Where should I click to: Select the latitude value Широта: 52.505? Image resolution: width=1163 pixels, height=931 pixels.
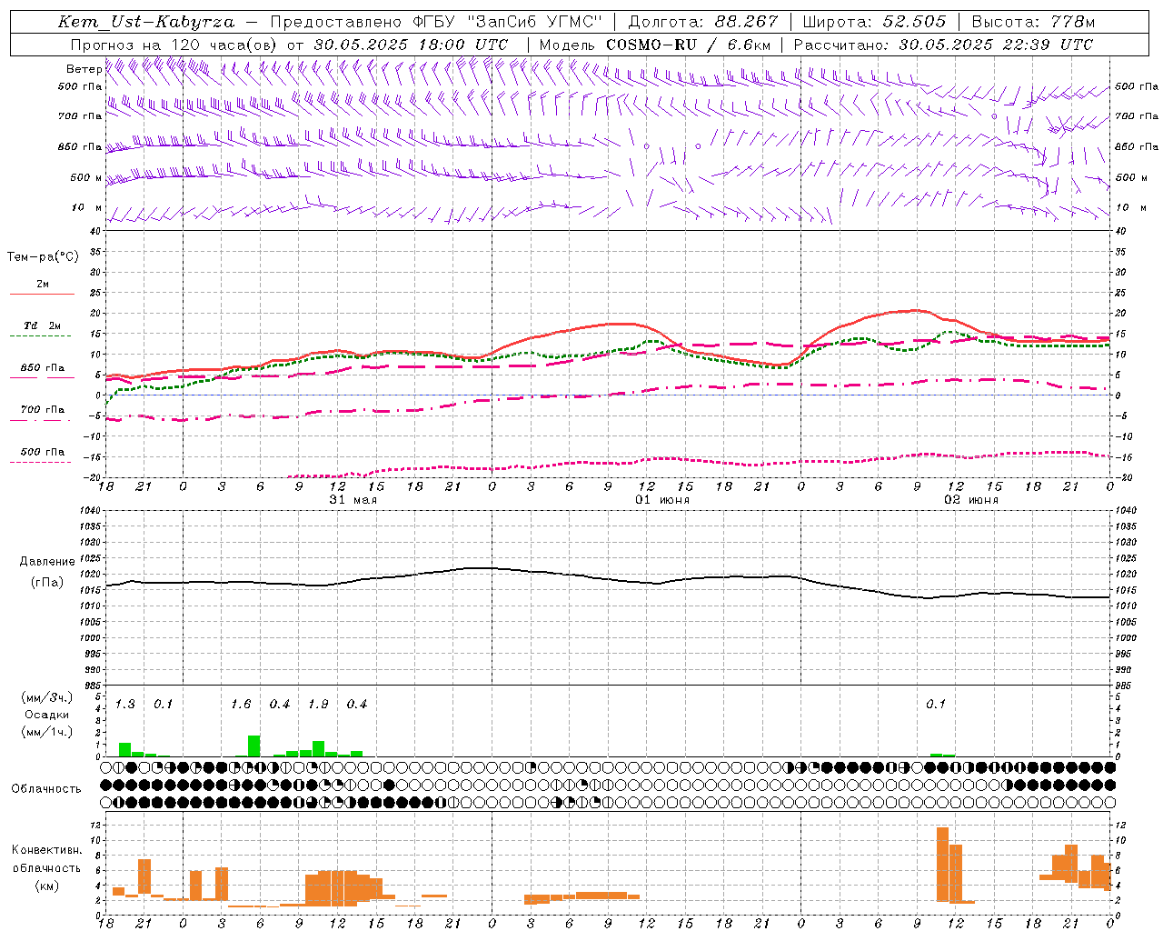874,22
